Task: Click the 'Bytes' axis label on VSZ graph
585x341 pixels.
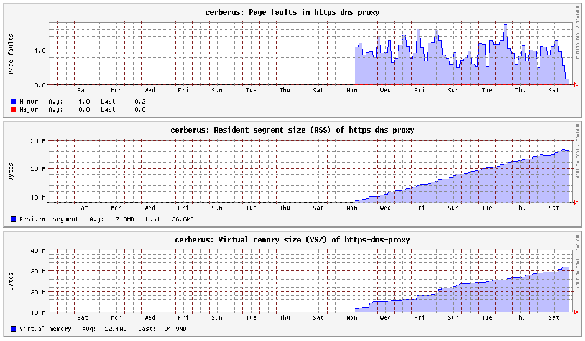Action: 11,281
